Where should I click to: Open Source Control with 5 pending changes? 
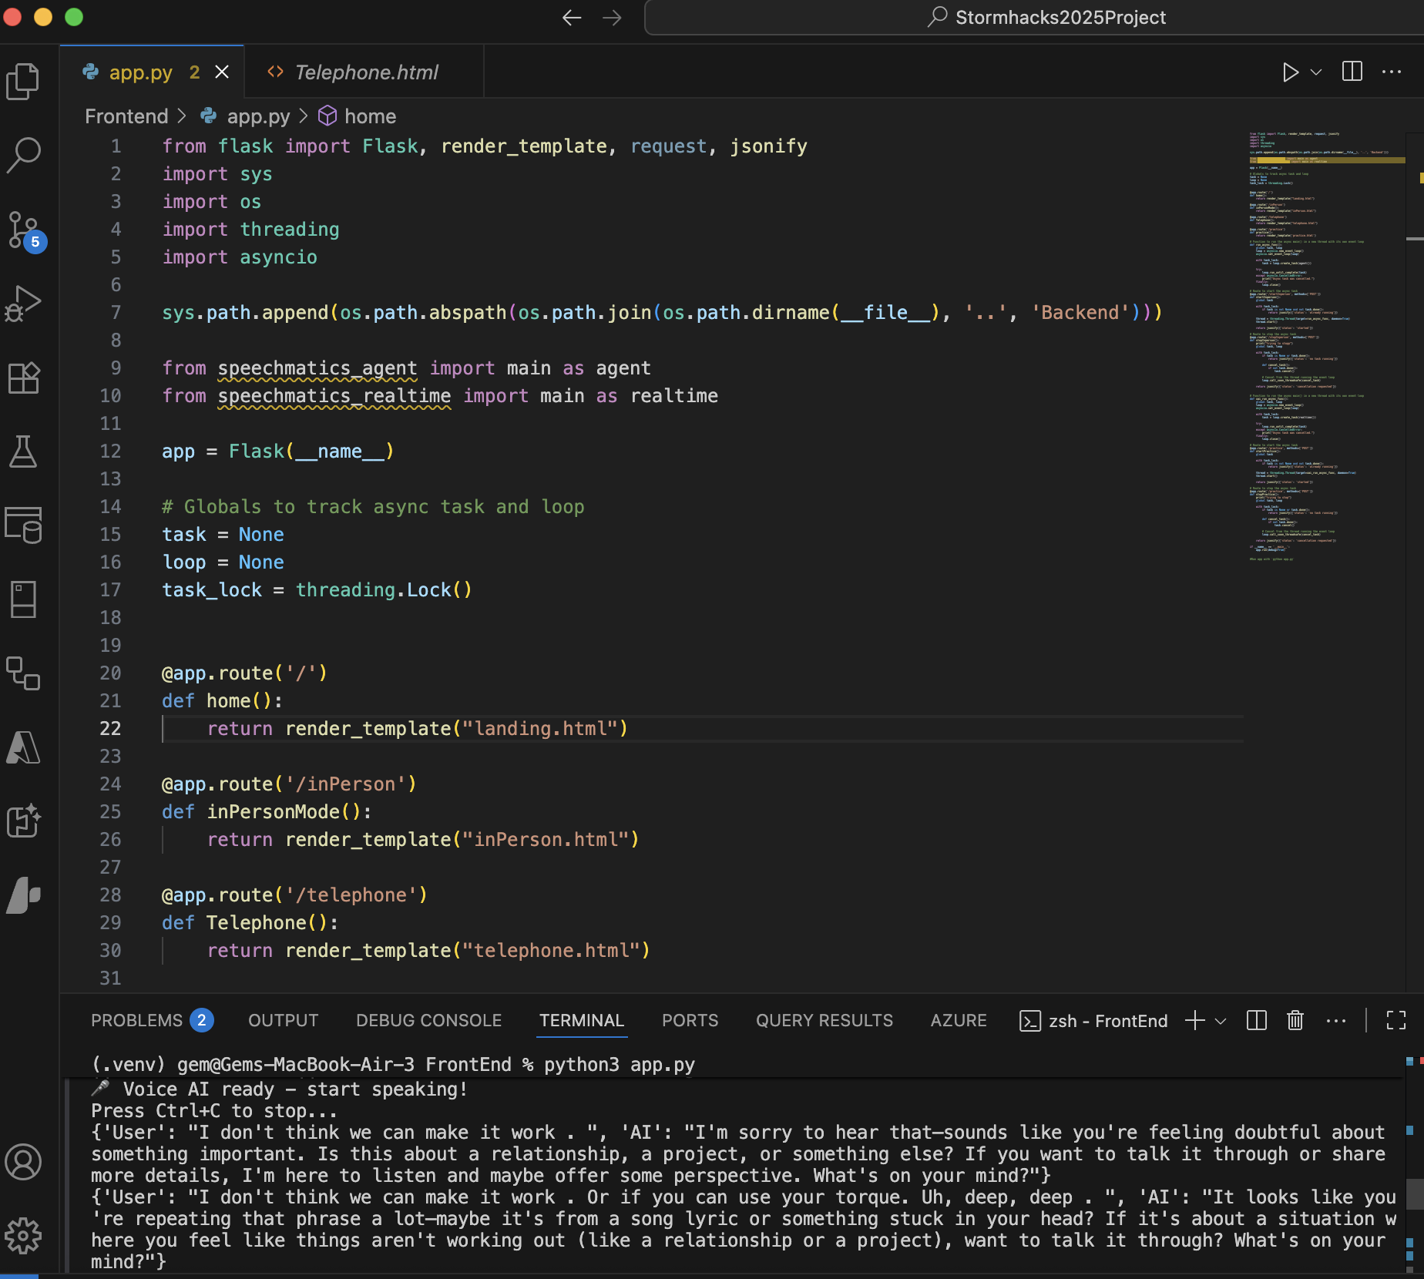[24, 230]
